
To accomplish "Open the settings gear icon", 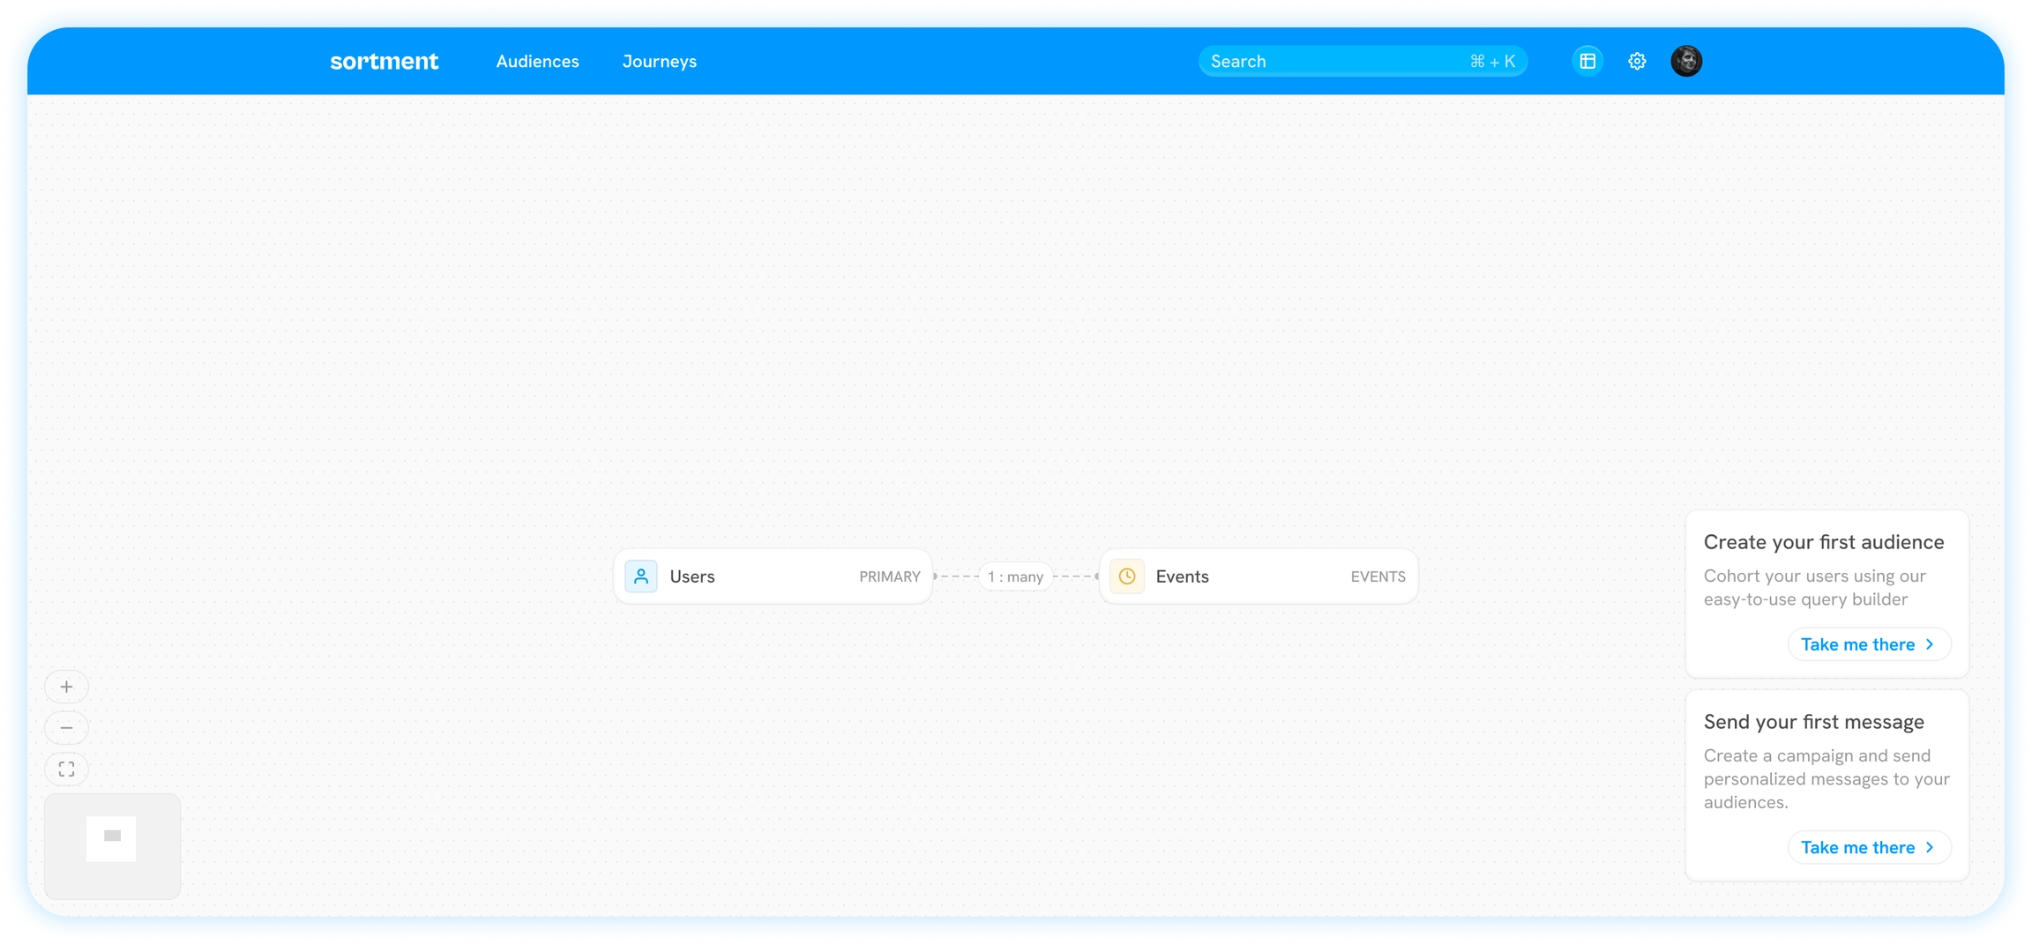I will 1637,61.
